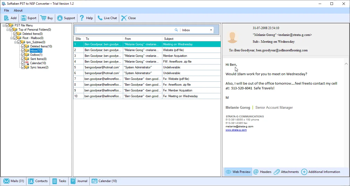The image size is (350, 186).
Task: Click the Add toolbar icon
Action: point(7,18)
